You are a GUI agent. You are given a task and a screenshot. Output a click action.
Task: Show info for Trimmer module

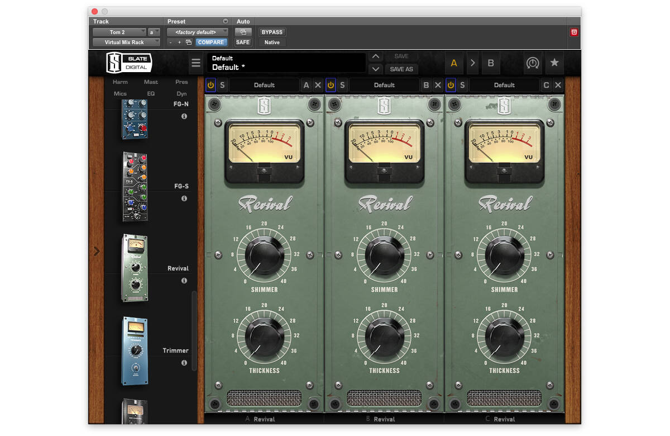point(184,363)
